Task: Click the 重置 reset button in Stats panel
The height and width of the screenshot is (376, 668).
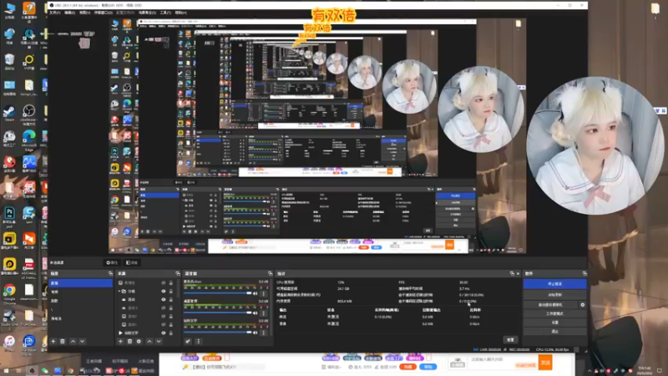Action: pos(510,340)
